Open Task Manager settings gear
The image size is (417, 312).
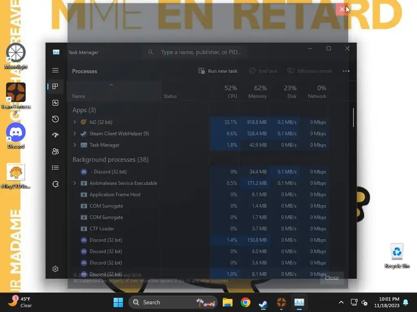[x=55, y=269]
